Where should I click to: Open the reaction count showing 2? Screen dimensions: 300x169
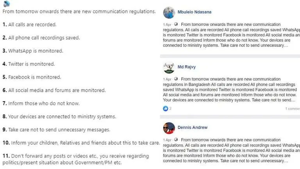(170, 108)
